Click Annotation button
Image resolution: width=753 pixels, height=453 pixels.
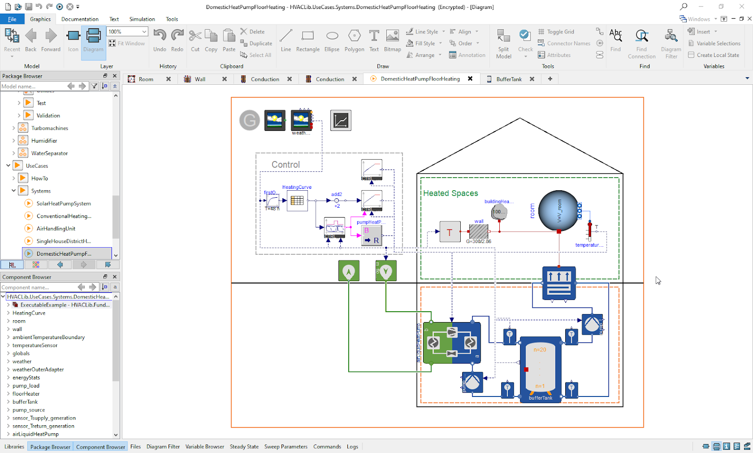467,55
